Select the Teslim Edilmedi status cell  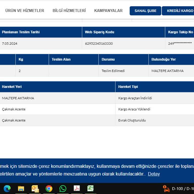(x=113, y=71)
